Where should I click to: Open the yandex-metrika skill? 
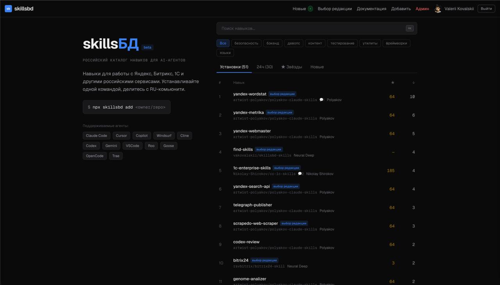[248, 112]
